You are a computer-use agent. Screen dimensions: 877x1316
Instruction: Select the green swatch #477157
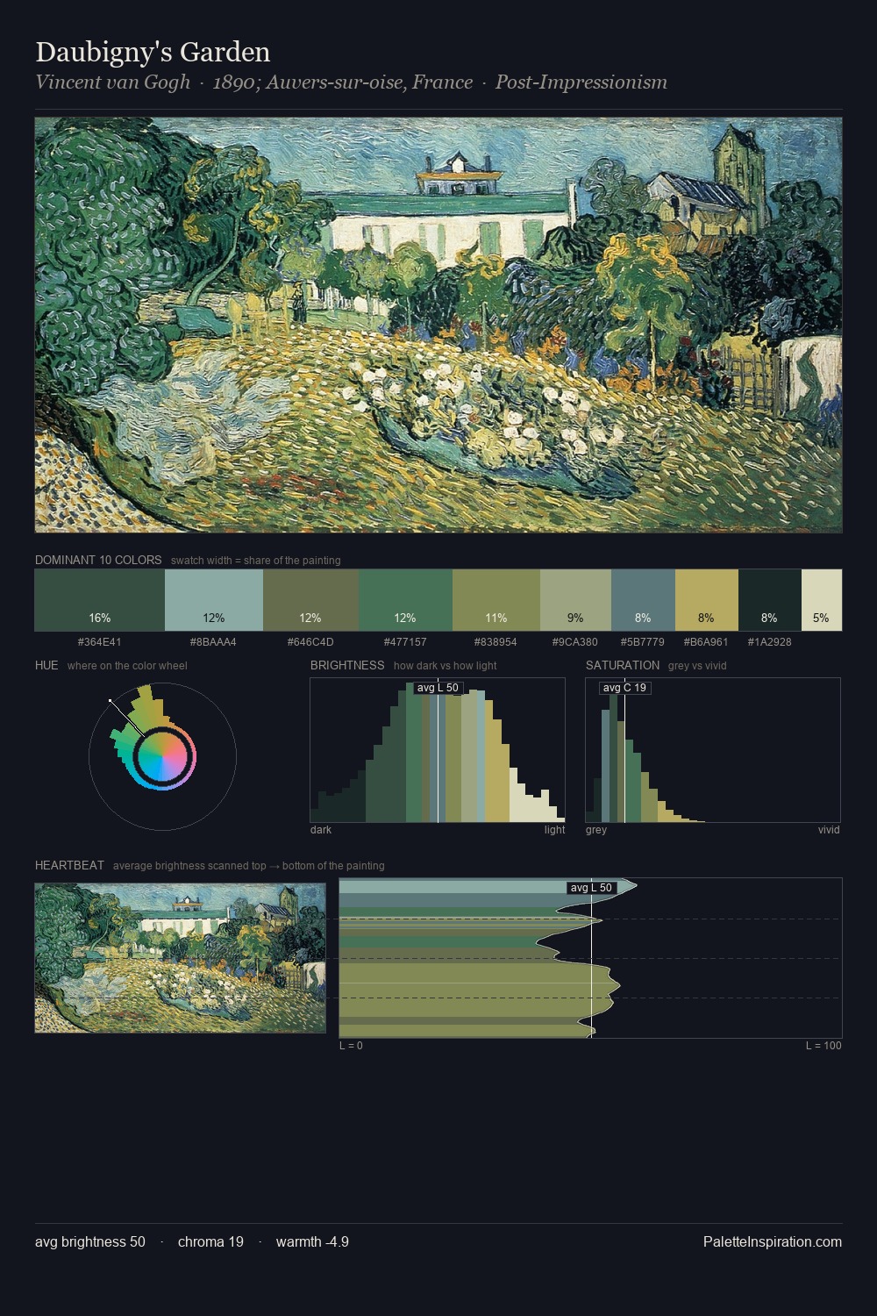click(x=406, y=600)
